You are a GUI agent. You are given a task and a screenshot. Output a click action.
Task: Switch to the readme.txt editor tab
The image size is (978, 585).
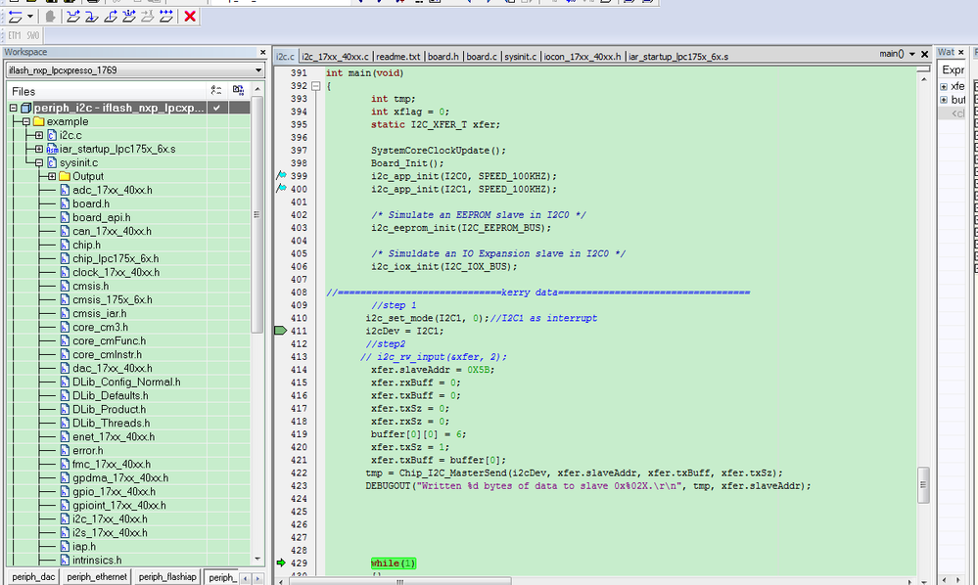click(397, 57)
